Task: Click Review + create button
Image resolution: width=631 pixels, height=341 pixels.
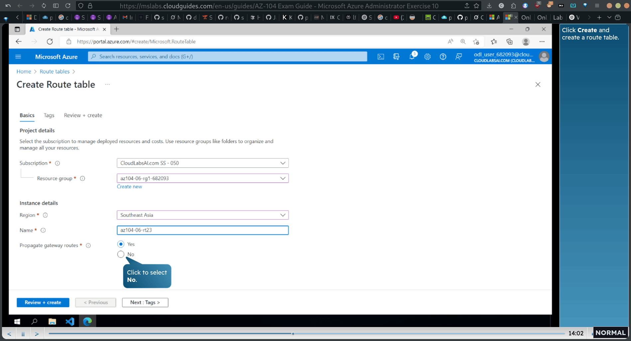Action: coord(43,302)
